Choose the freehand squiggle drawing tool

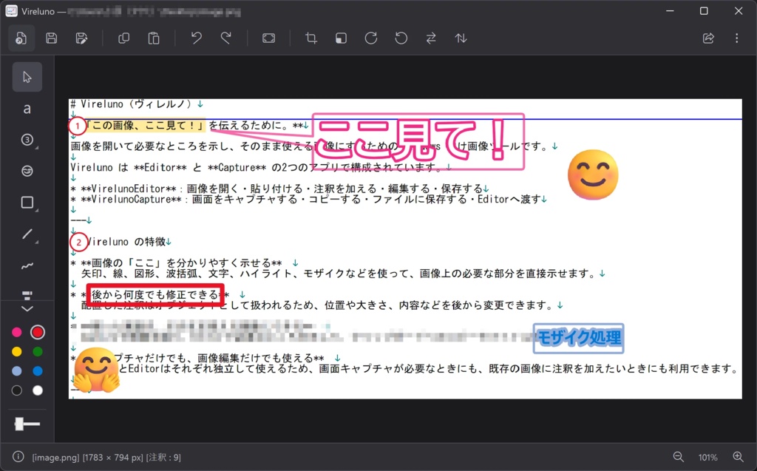tap(27, 265)
